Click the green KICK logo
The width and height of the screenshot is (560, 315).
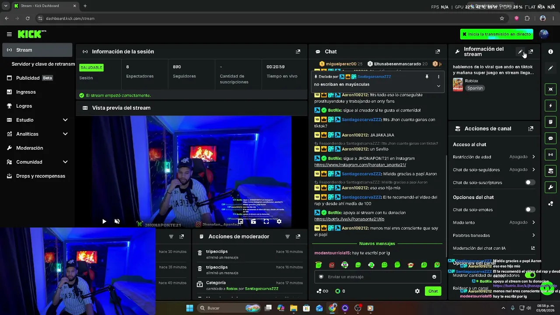click(30, 34)
